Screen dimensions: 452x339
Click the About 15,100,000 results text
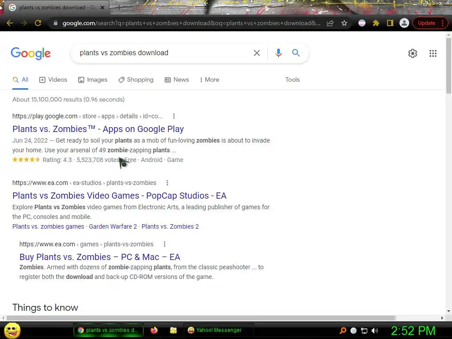pos(68,99)
